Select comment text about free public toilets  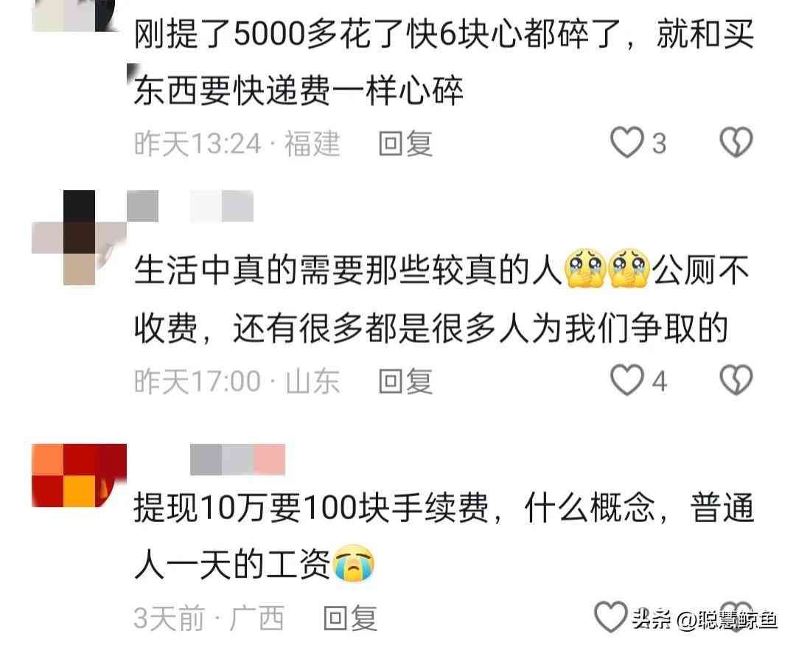point(441,299)
